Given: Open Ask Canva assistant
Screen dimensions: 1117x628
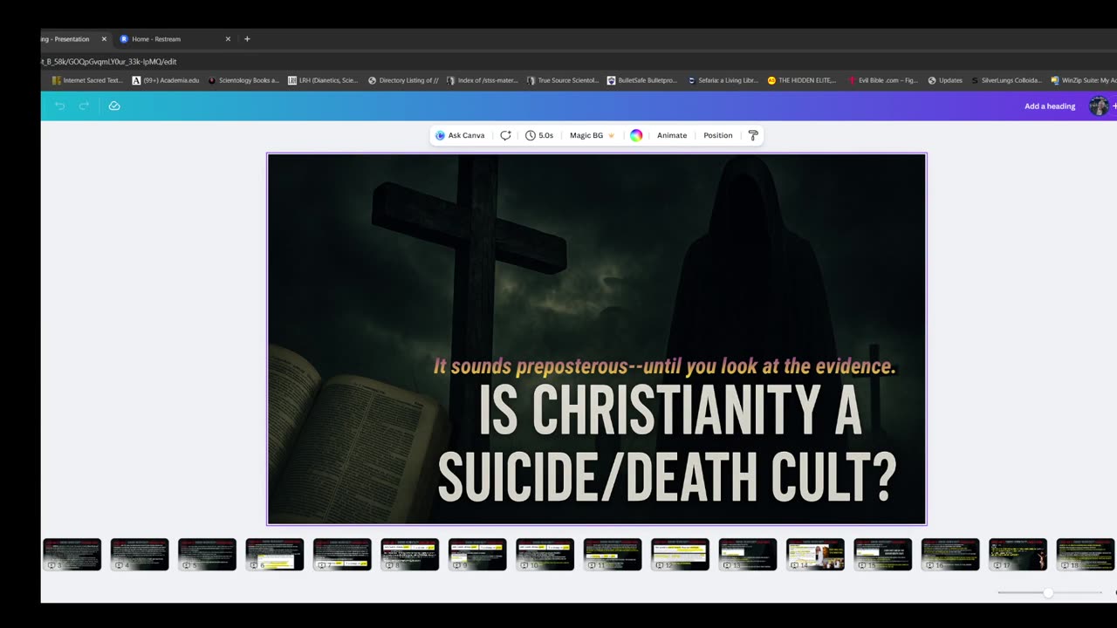Looking at the screenshot, I should [x=460, y=135].
